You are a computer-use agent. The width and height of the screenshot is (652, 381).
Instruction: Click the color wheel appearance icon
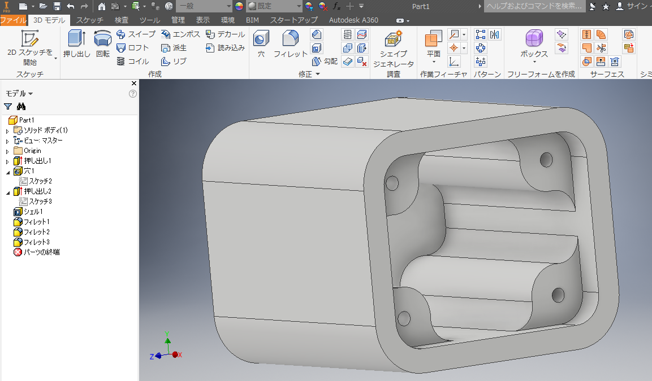click(239, 6)
